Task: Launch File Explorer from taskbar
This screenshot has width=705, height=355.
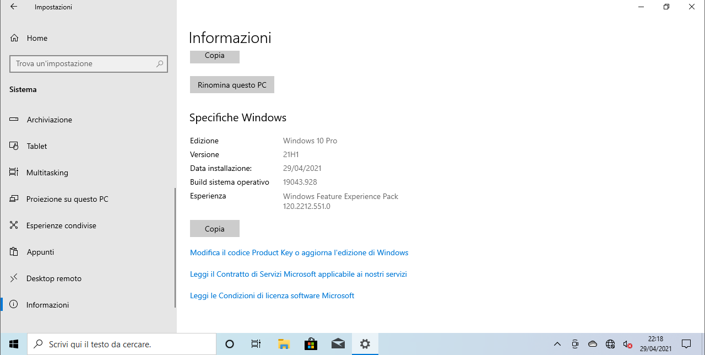Action: [284, 344]
